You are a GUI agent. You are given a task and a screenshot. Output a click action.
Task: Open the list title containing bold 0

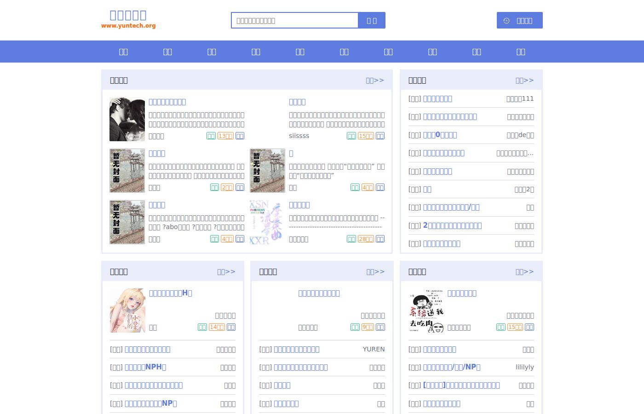pyautogui.click(x=440, y=135)
